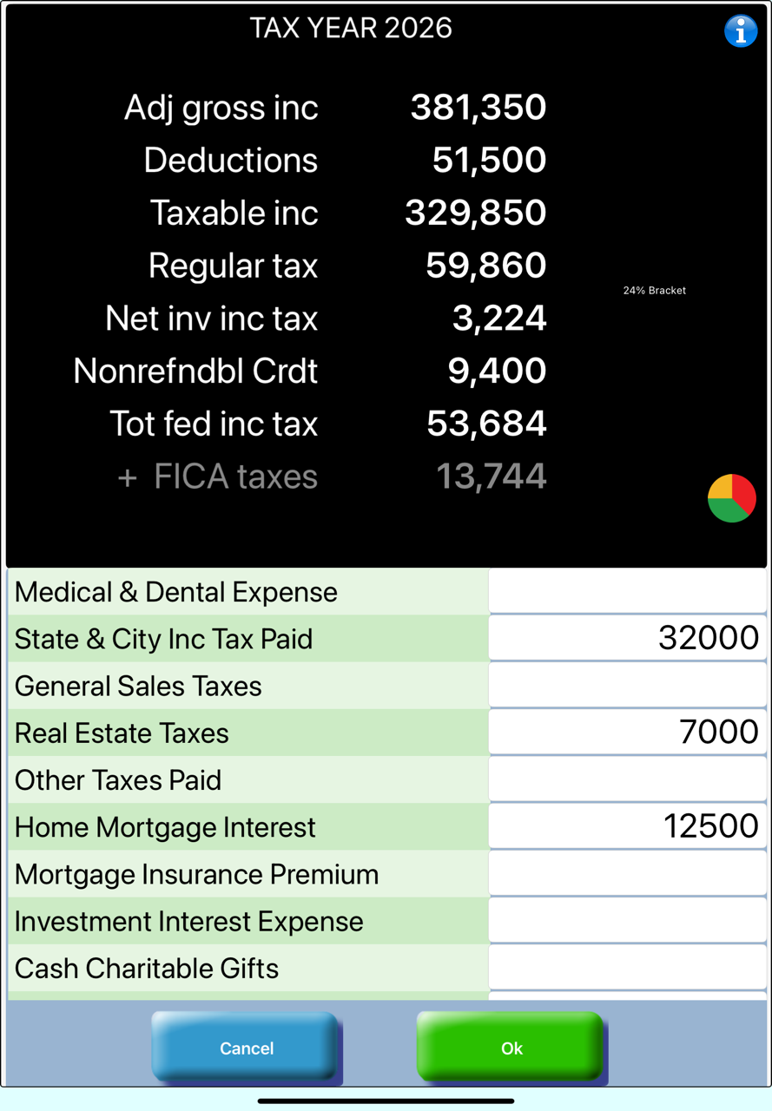Tap the Adj gross inc value
Viewport: 772px width, 1111px height.
(x=478, y=108)
